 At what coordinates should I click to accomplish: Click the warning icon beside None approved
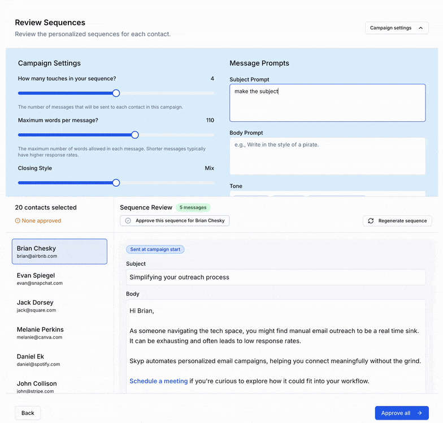(18, 221)
